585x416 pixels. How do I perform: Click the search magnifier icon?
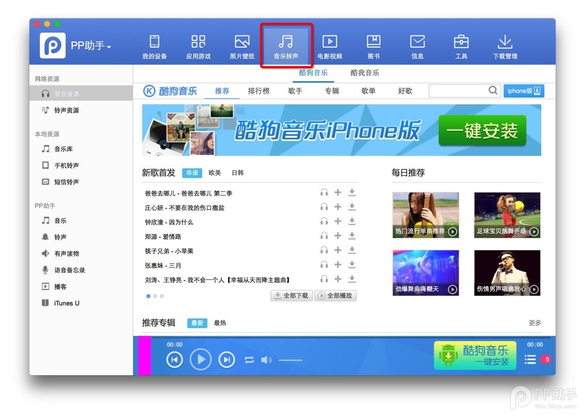[493, 90]
